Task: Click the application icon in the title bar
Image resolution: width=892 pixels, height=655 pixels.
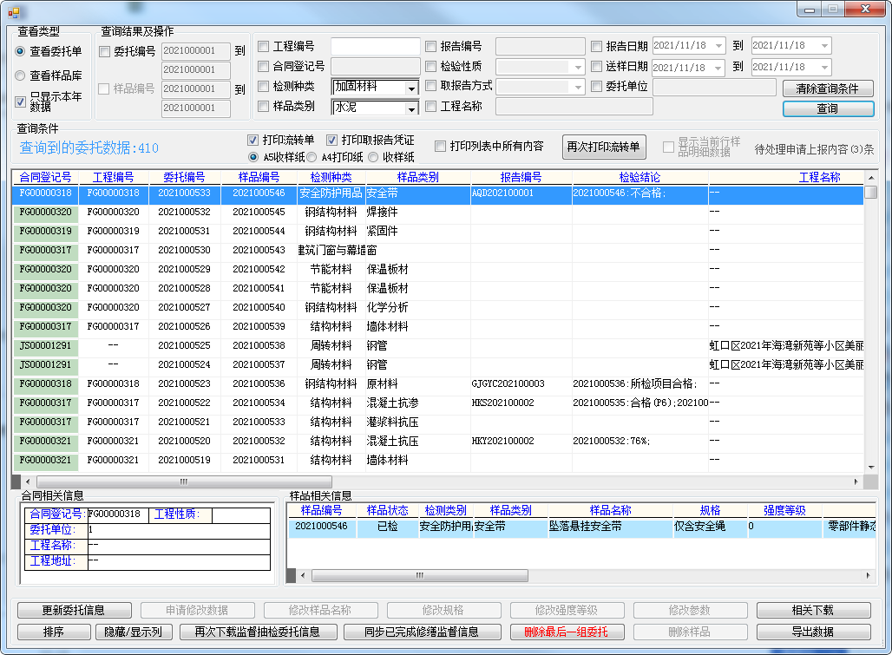Action: coord(12,11)
